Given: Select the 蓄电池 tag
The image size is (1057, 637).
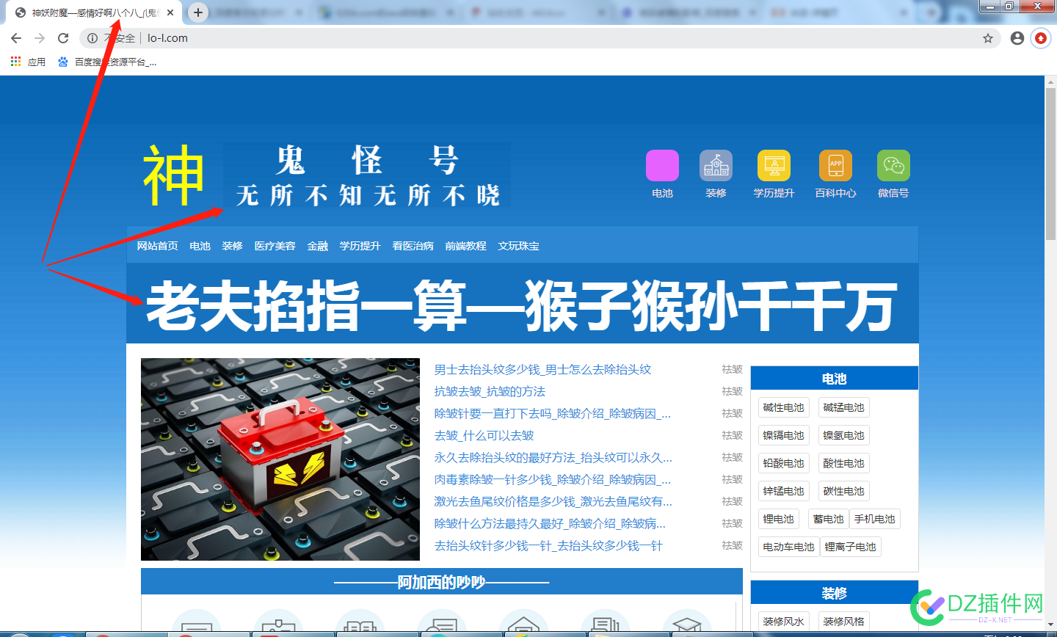Looking at the screenshot, I should pyautogui.click(x=828, y=519).
